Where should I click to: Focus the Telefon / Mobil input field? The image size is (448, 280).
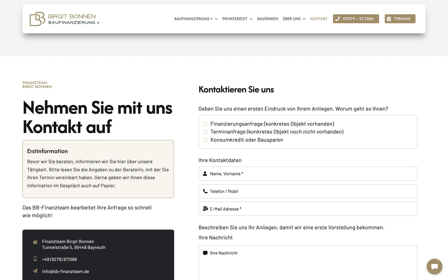click(x=308, y=191)
